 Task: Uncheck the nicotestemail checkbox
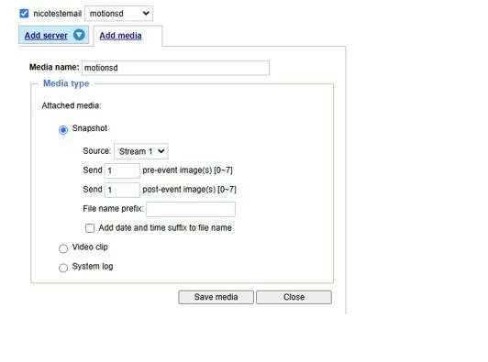pos(24,14)
